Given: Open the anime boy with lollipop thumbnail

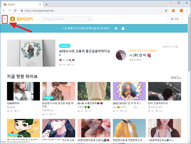Looking at the screenshot, I should (59, 128).
